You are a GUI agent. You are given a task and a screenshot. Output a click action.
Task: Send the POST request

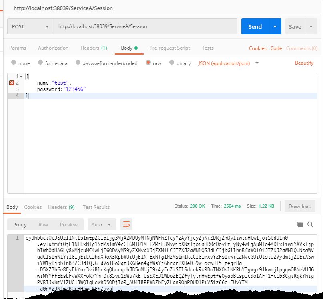(x=255, y=26)
